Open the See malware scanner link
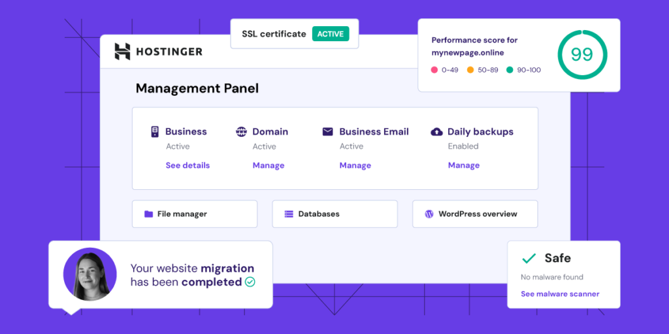 click(x=560, y=294)
